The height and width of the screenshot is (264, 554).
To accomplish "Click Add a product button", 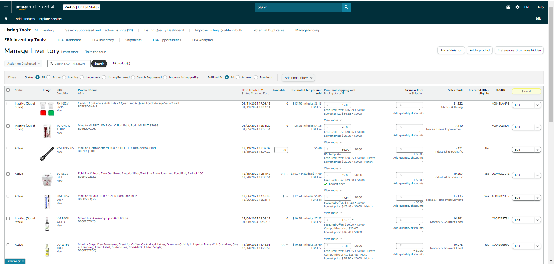I will [480, 50].
